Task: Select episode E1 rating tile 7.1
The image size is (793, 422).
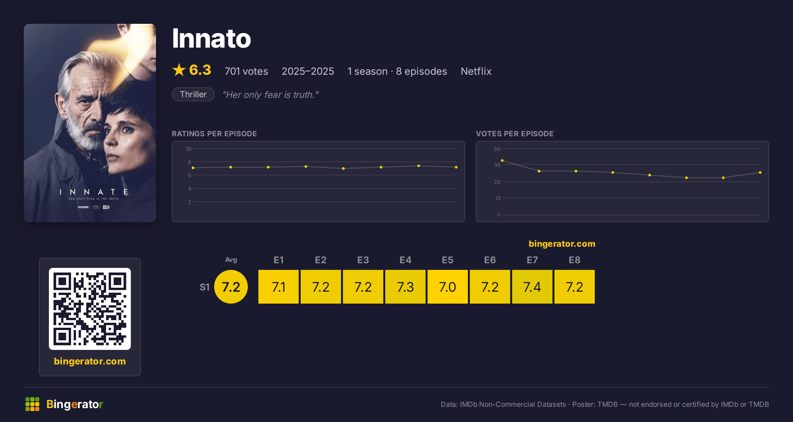Action: pos(279,287)
